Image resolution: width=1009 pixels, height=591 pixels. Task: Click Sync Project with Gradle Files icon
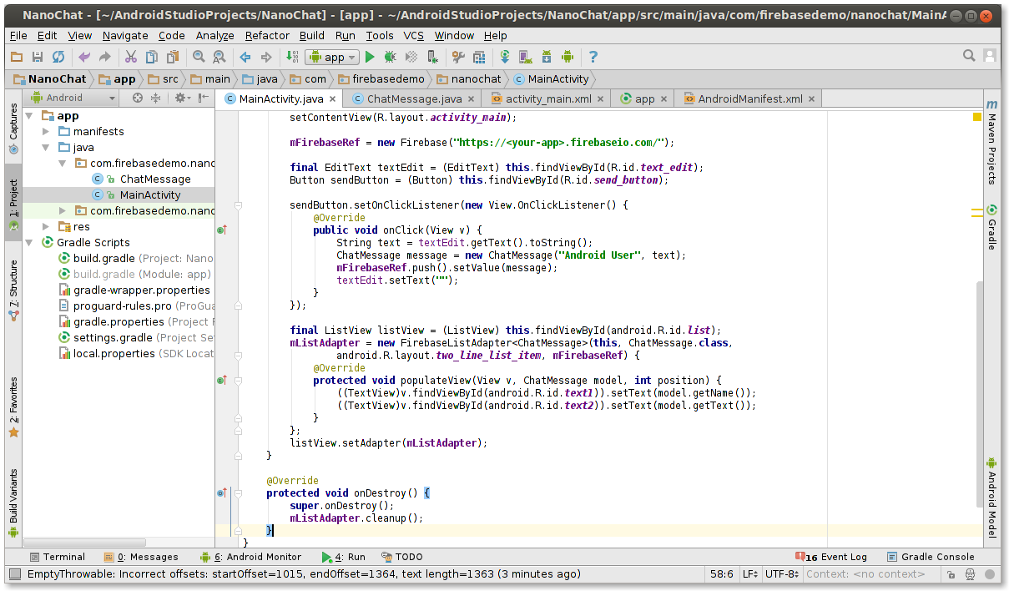coord(505,57)
